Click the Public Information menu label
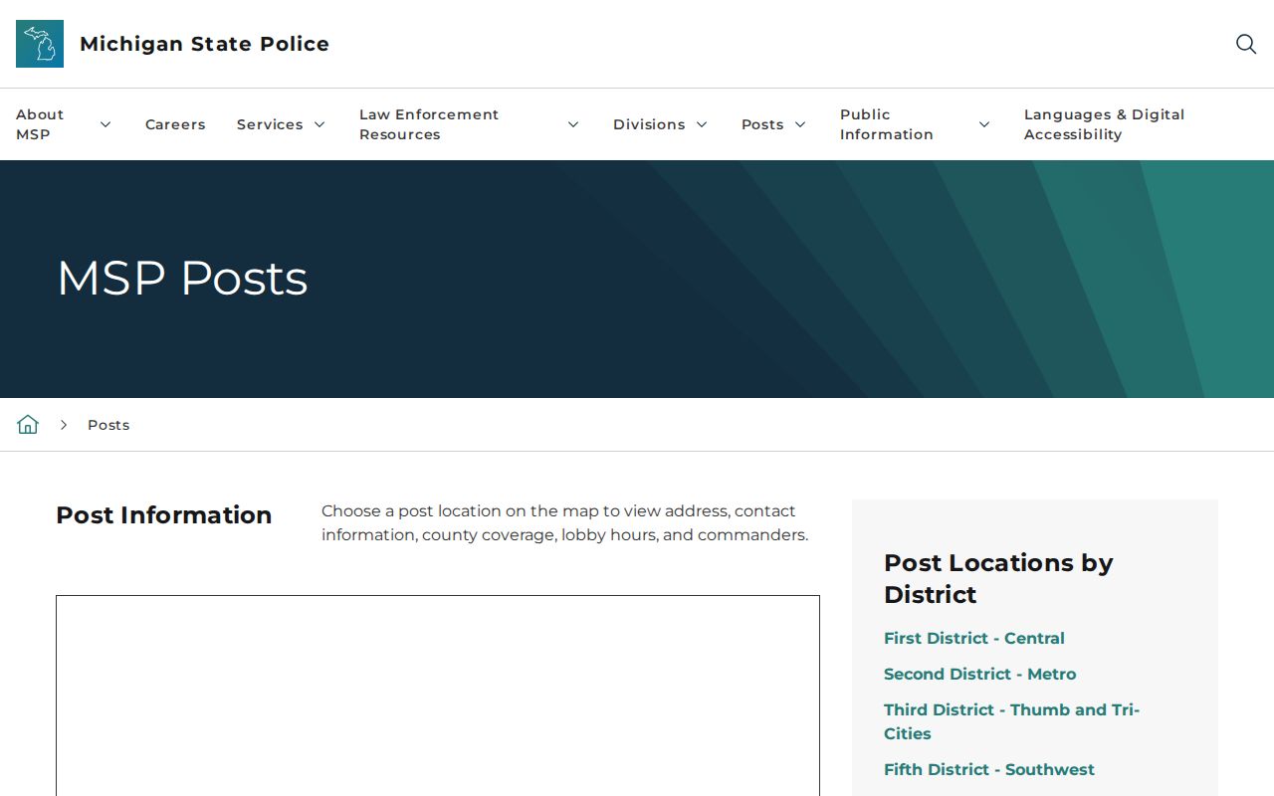The image size is (1274, 796). [887, 124]
